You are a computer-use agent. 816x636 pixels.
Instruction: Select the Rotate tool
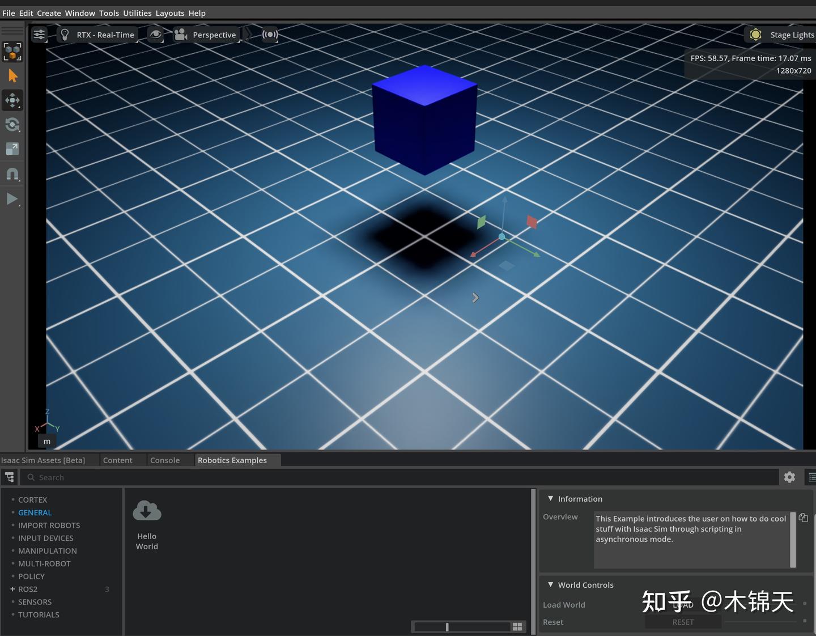pos(12,125)
